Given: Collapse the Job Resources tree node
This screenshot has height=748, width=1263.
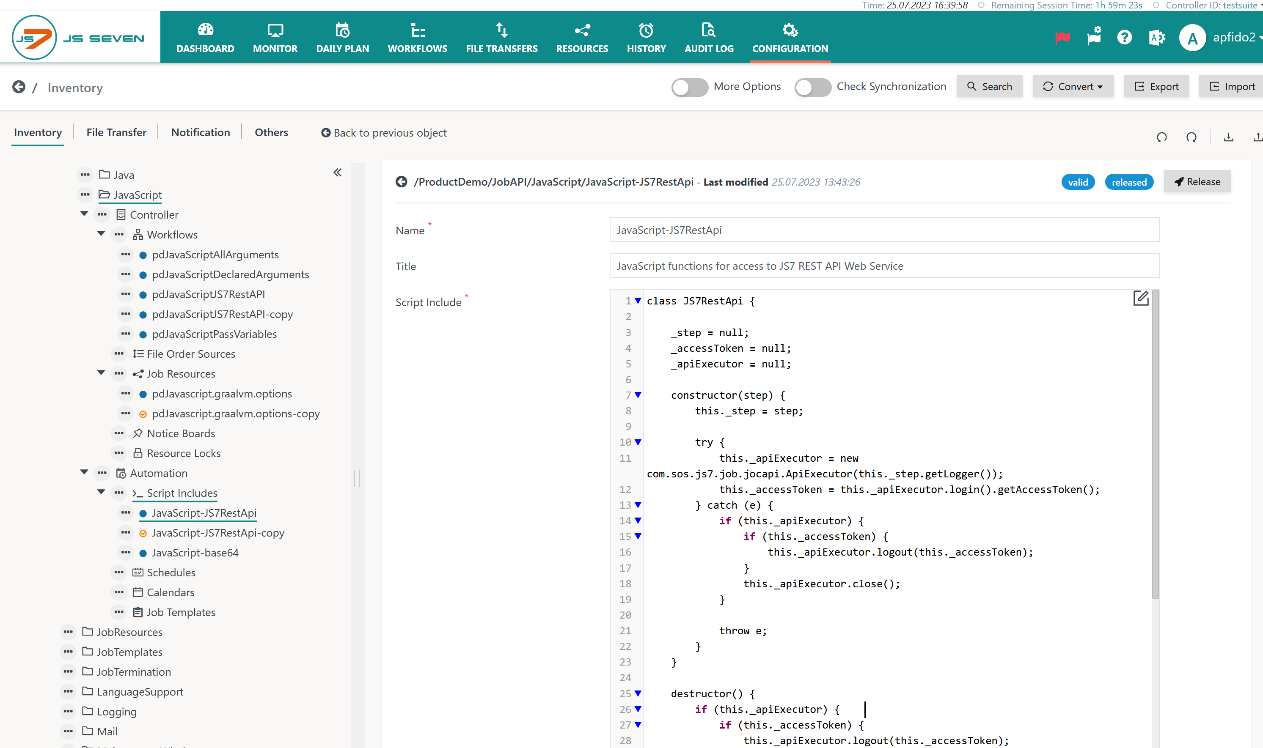Looking at the screenshot, I should [101, 373].
